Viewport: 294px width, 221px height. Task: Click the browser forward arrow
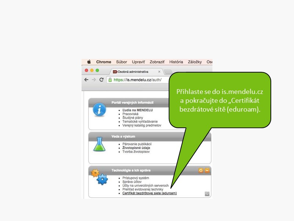(94, 80)
